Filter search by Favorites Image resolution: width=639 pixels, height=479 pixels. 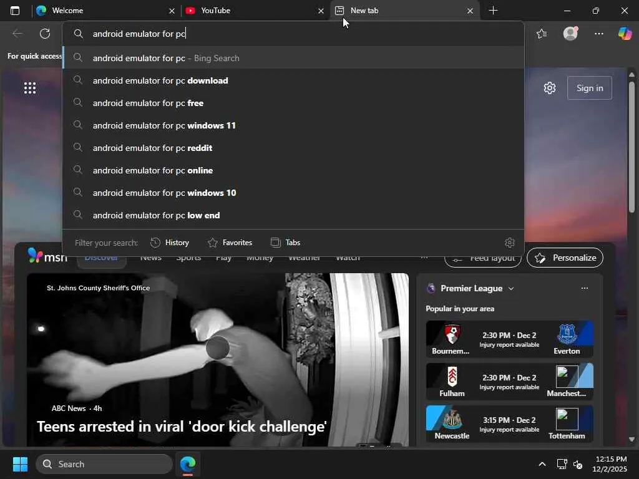(230, 243)
